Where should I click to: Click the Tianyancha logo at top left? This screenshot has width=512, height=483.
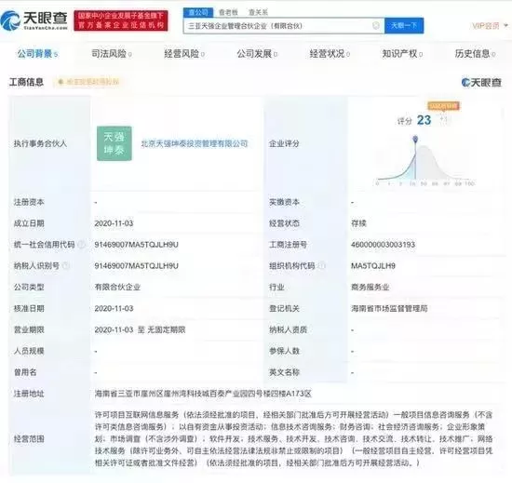(x=34, y=20)
